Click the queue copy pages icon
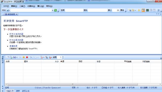The image size is (162, 92). (11, 57)
